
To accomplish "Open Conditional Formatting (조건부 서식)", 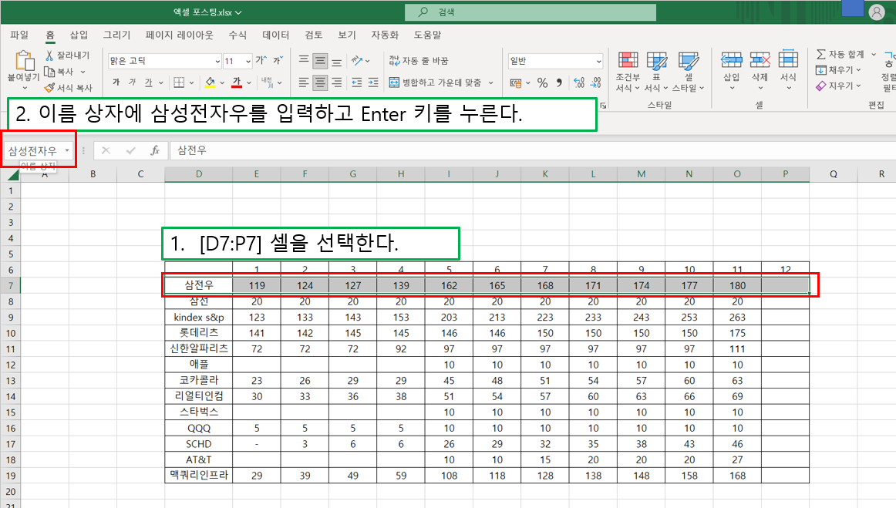I will click(628, 72).
